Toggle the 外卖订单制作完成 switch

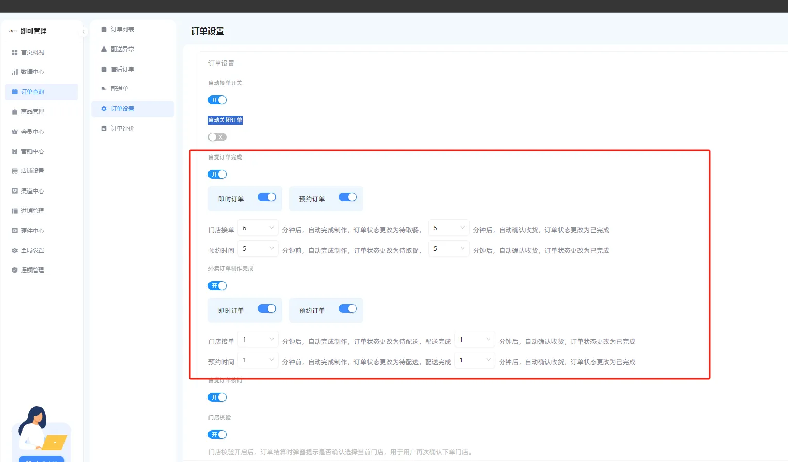(x=217, y=286)
